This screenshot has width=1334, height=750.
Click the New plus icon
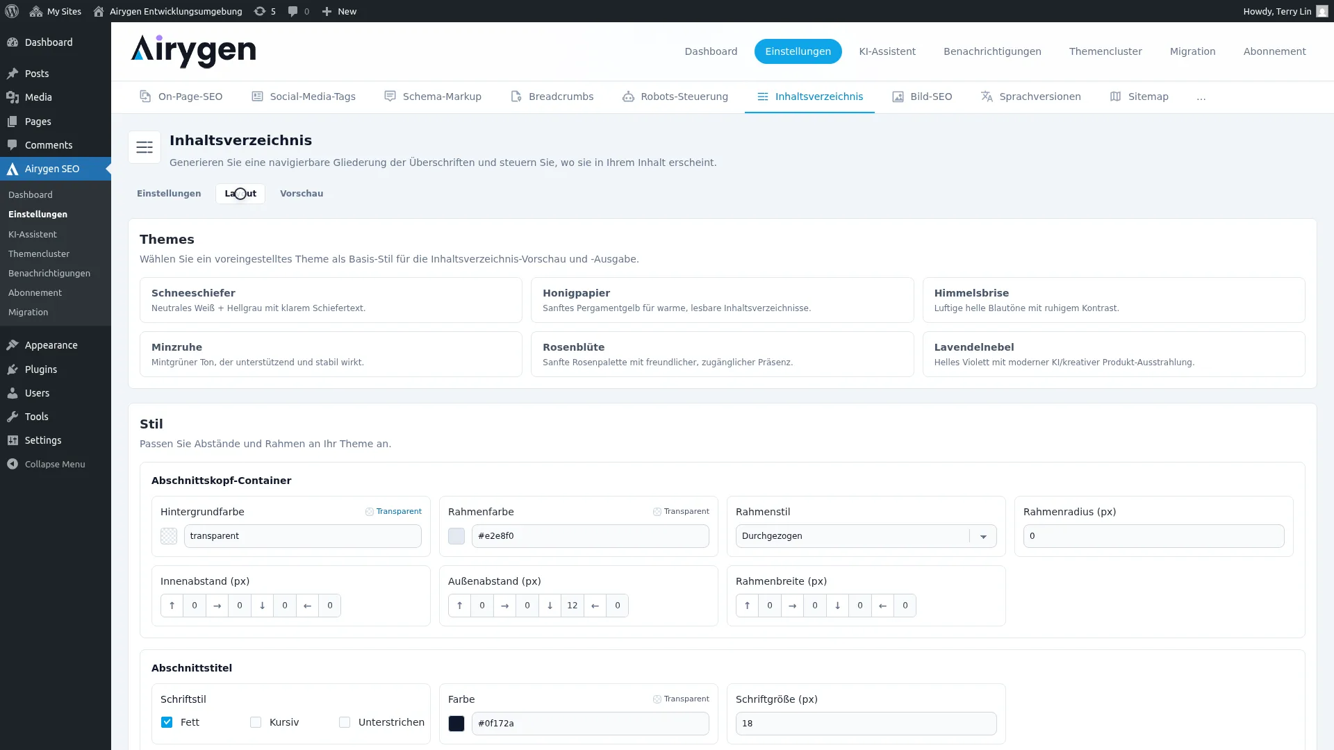pyautogui.click(x=327, y=11)
